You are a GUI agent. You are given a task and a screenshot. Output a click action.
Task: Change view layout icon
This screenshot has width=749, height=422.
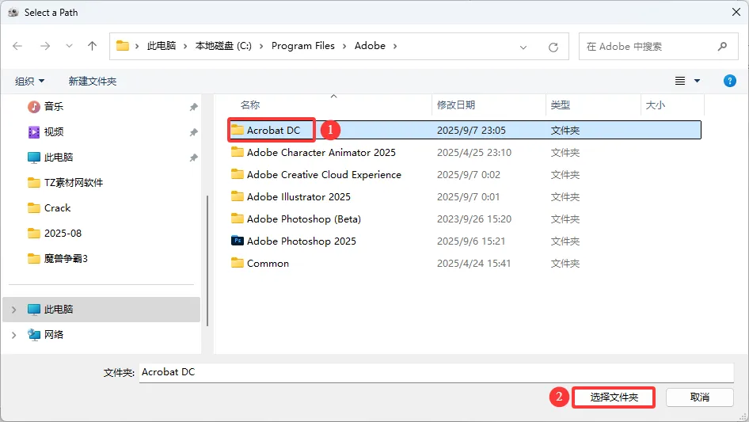[680, 81]
